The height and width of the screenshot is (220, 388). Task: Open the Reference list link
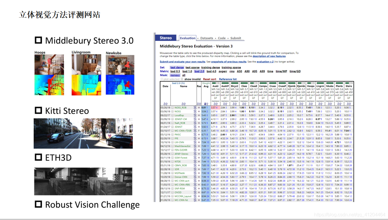click(x=228, y=79)
